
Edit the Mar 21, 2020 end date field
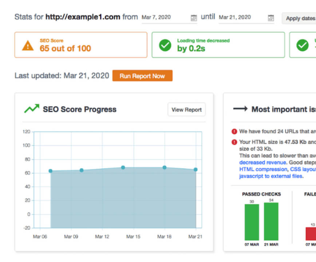point(242,17)
